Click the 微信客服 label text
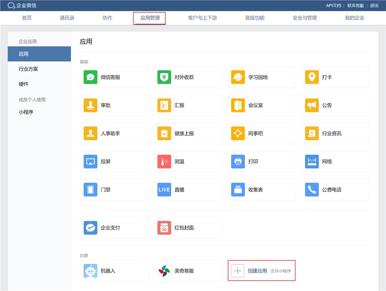Image resolution: width=386 pixels, height=291 pixels. tap(110, 77)
